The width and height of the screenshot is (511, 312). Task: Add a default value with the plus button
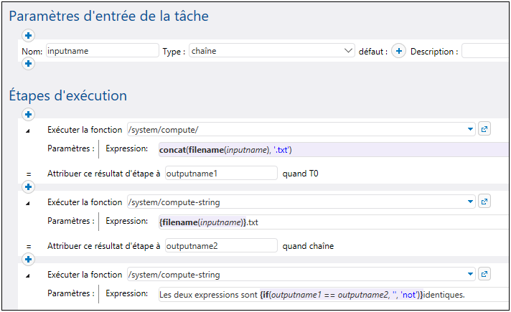[400, 52]
